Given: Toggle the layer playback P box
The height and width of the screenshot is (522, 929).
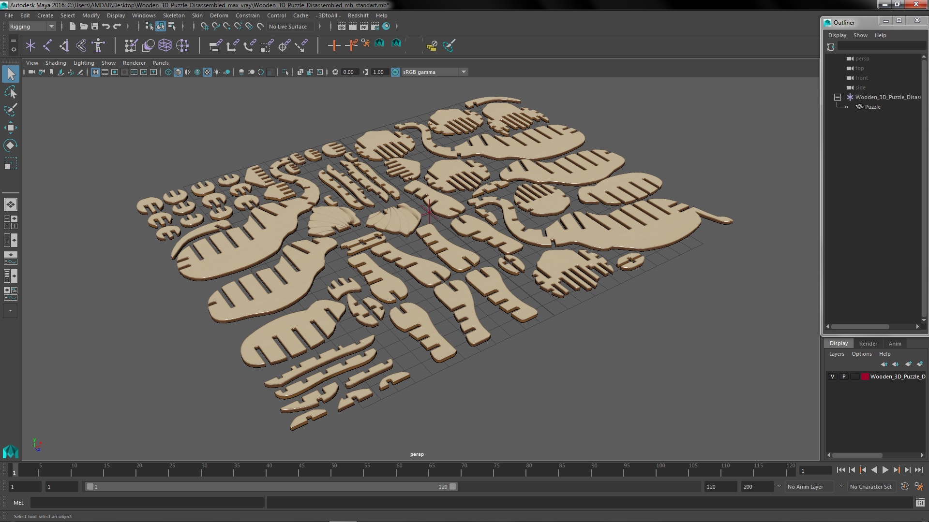Looking at the screenshot, I should [844, 377].
